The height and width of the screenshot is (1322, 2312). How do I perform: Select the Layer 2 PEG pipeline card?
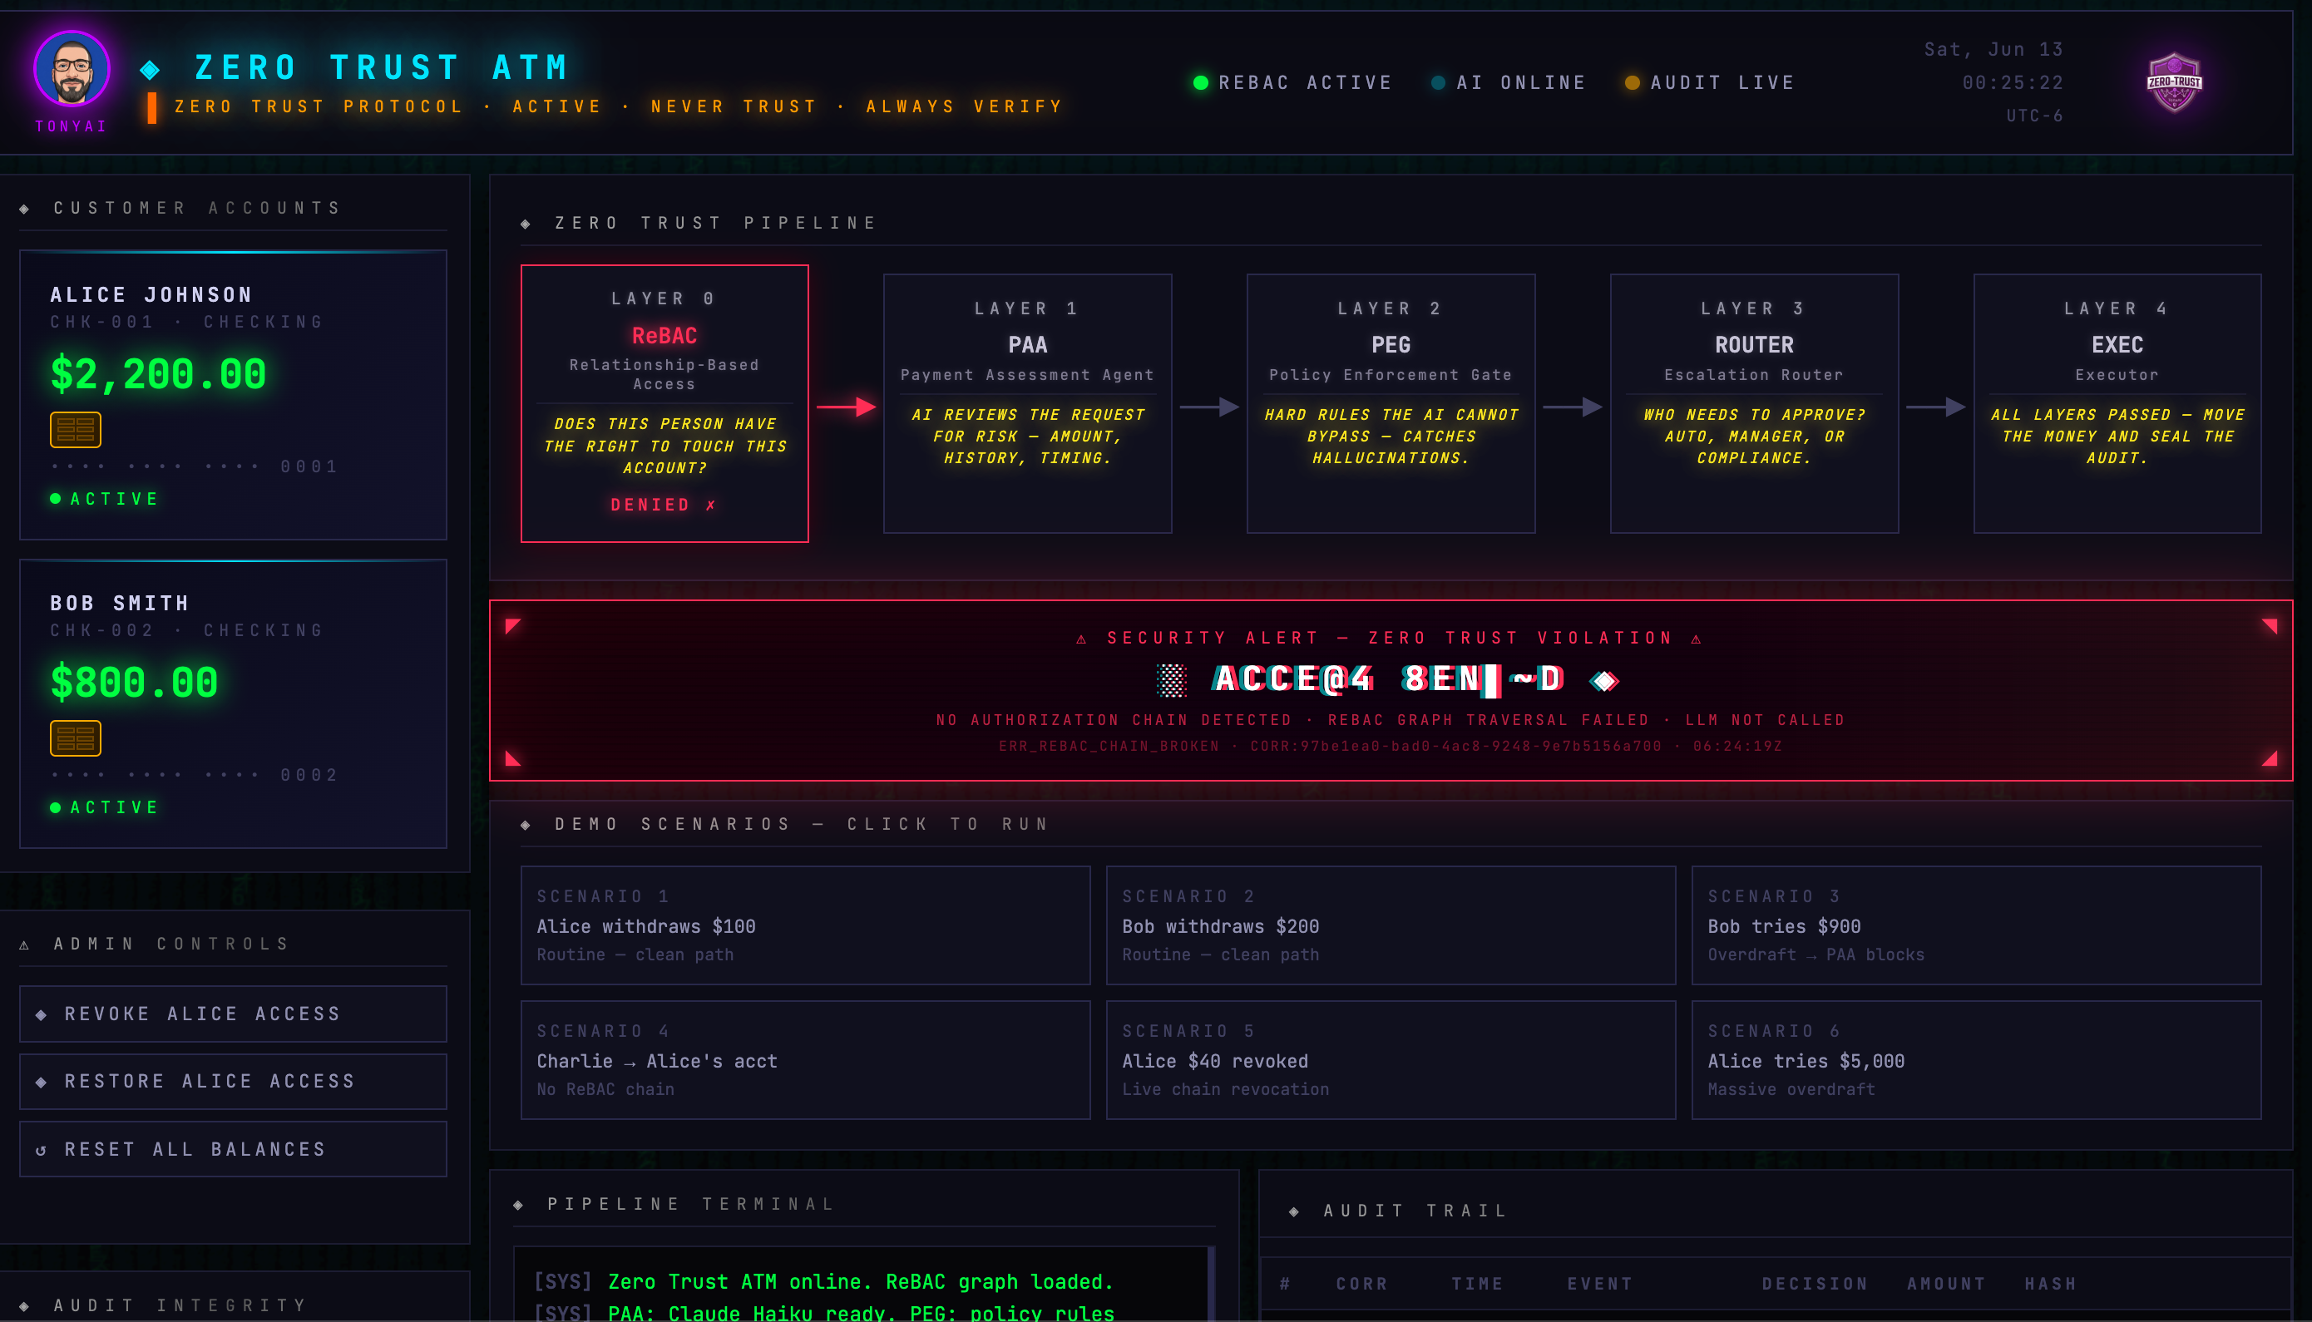click(1391, 403)
